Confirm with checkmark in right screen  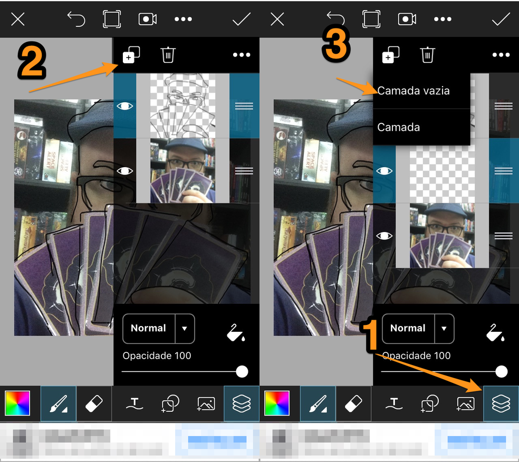(x=501, y=19)
